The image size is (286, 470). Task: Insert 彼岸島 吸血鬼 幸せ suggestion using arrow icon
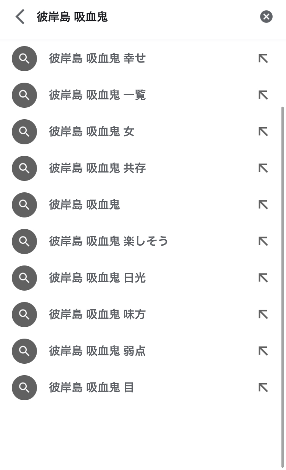tap(263, 59)
